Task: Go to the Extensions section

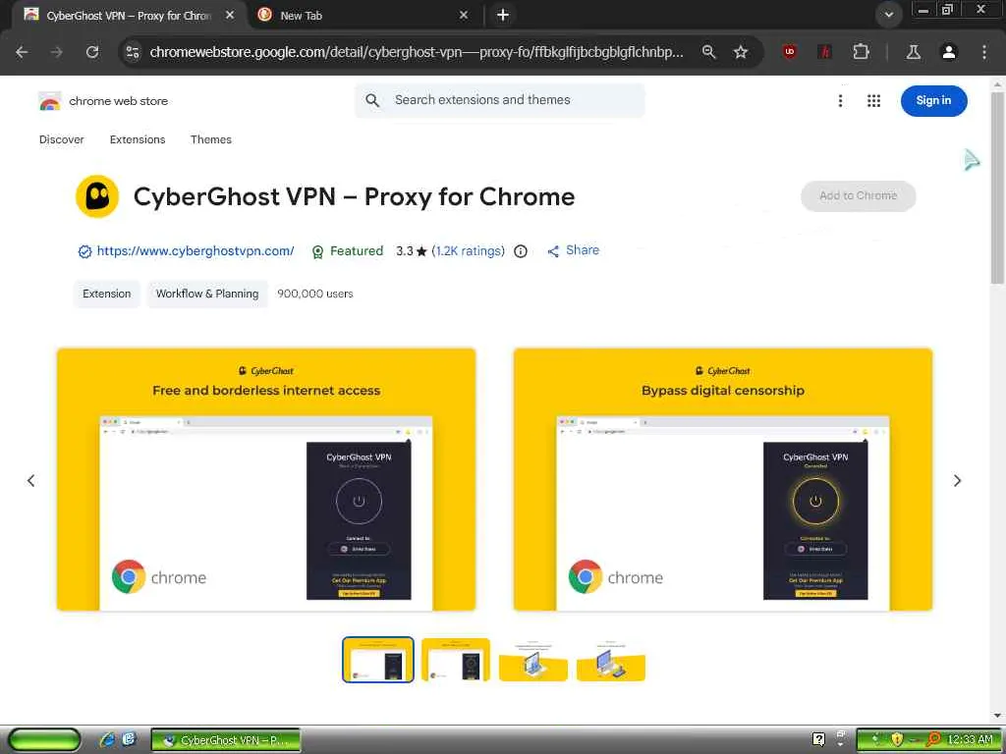Action: (138, 139)
